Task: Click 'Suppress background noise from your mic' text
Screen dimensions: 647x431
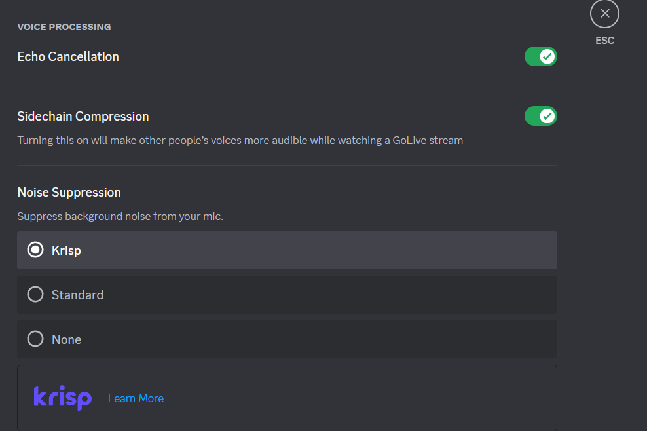Action: (x=120, y=216)
